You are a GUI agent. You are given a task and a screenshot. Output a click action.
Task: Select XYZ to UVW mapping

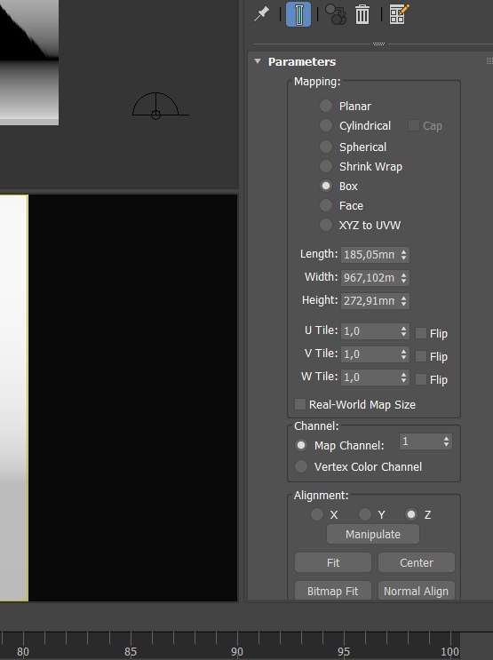click(326, 225)
